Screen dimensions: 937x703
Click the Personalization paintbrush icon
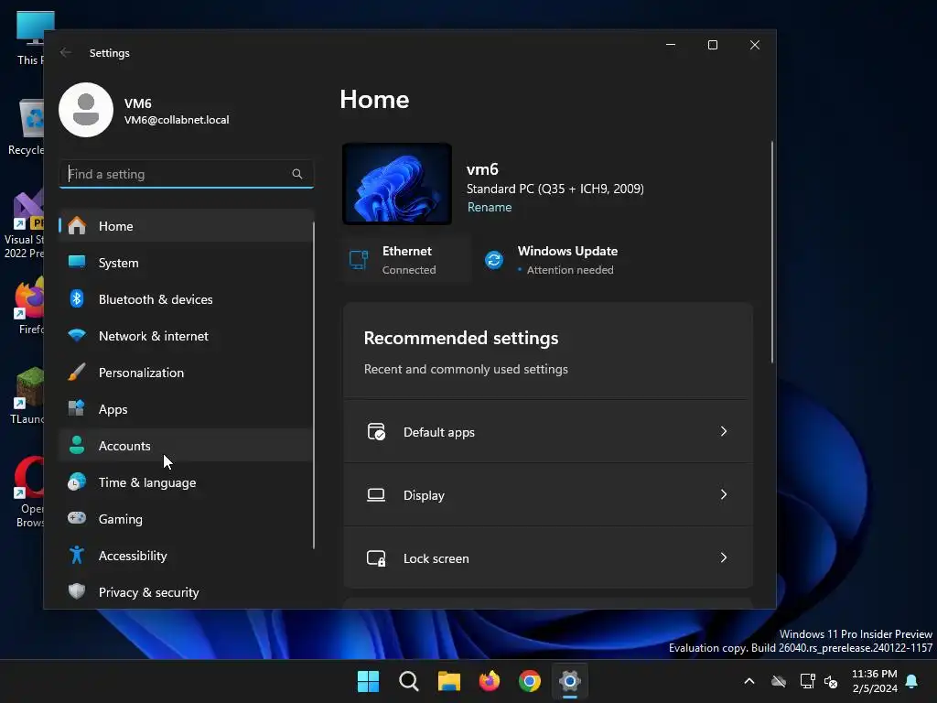77,372
